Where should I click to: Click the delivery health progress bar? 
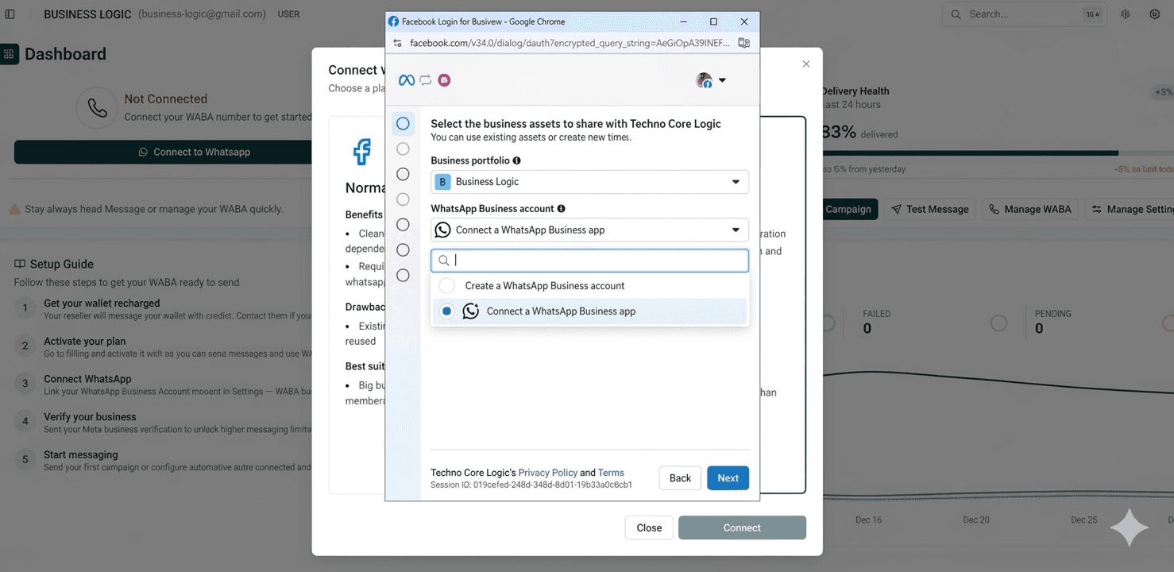[x=997, y=153]
